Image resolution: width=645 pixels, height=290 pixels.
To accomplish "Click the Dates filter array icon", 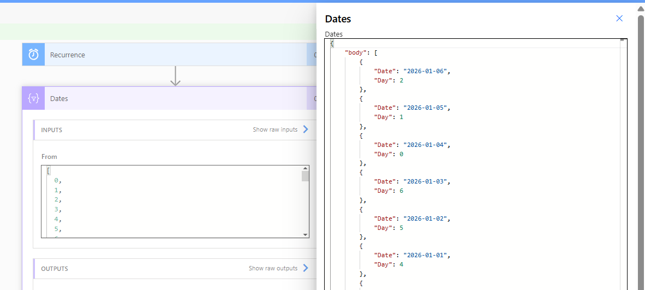I will (x=33, y=99).
